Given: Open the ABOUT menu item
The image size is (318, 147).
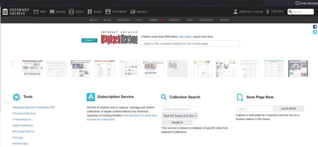Looking at the screenshot, I should point(93,20).
